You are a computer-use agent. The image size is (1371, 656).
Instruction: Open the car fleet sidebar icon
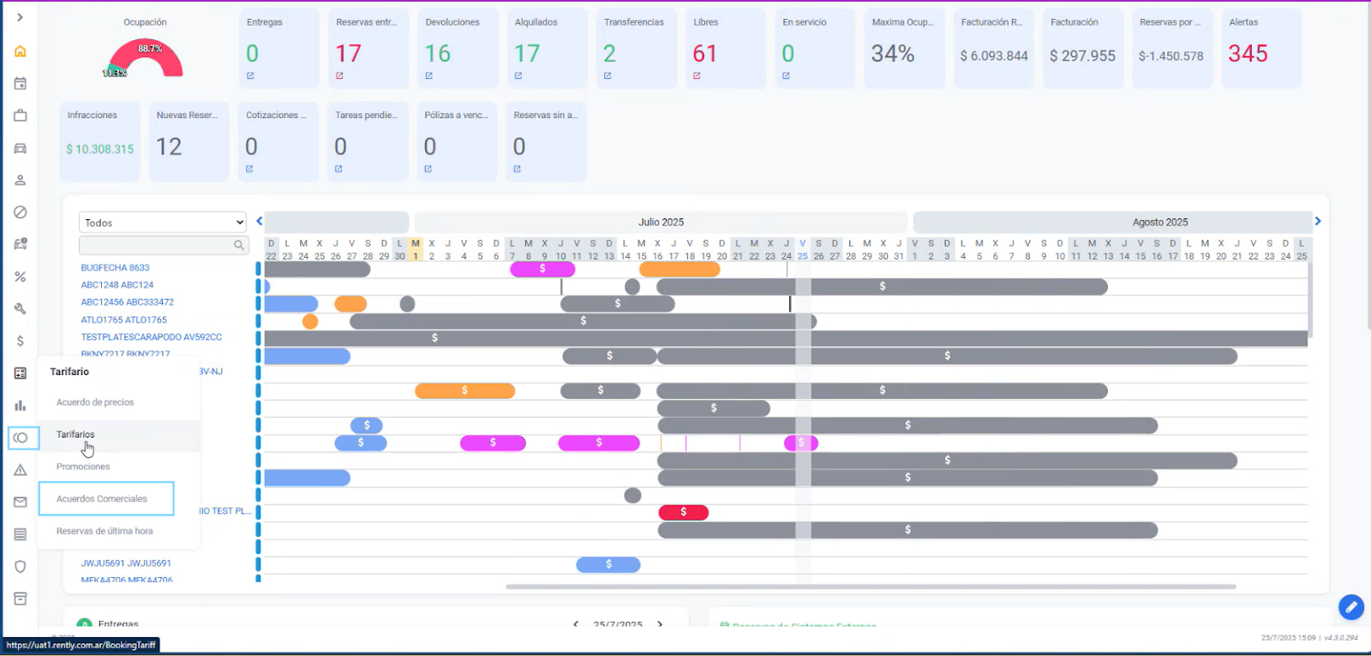(x=21, y=148)
